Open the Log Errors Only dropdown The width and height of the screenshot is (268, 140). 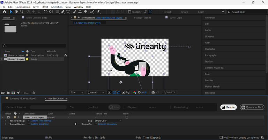pyautogui.click(x=108, y=121)
